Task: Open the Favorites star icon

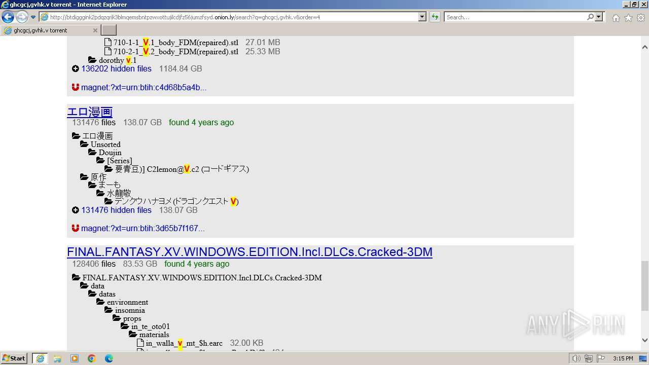Action: click(628, 18)
